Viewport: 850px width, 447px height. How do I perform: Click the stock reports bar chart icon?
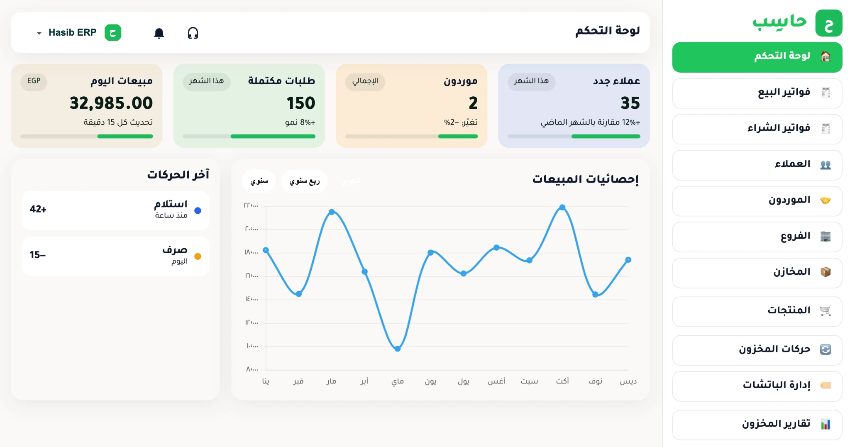tap(826, 424)
